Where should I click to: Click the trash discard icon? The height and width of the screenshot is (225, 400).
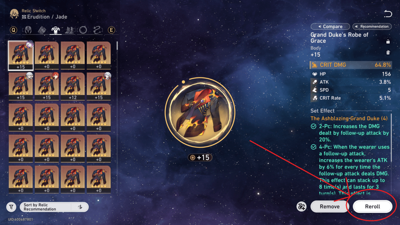click(x=388, y=52)
